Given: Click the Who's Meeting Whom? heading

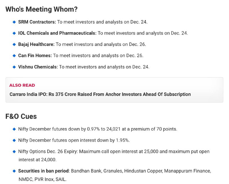Looking at the screenshot, I should [x=42, y=9].
